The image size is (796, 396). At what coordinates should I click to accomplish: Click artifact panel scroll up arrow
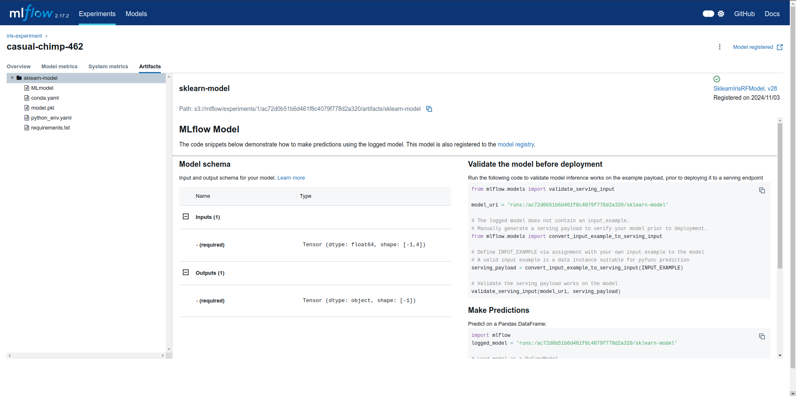[x=780, y=120]
